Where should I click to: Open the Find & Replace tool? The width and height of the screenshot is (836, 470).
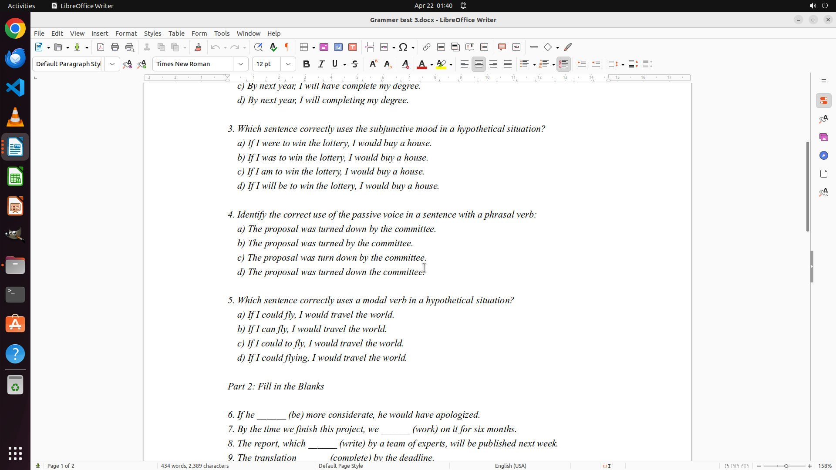(258, 47)
